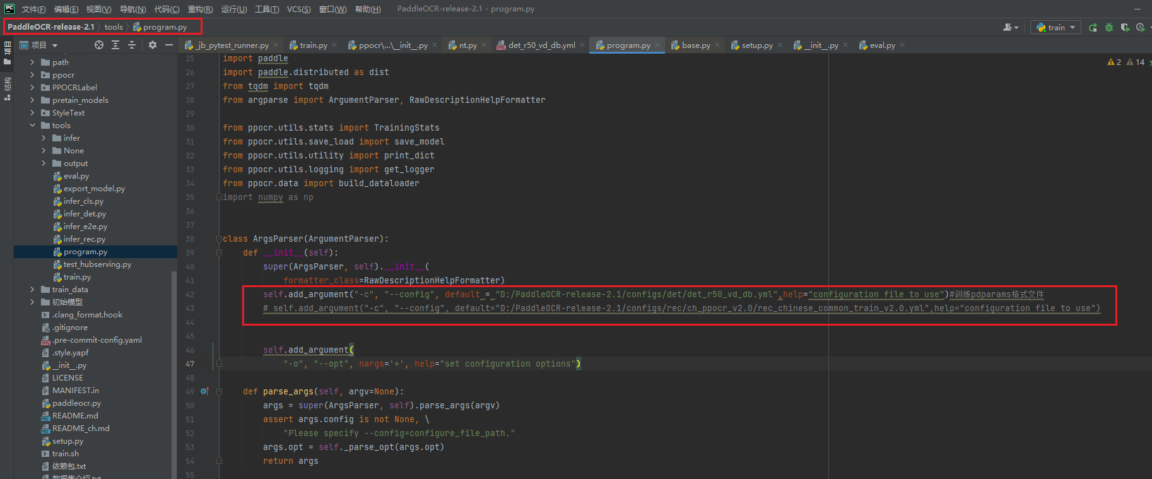
Task: Switch to the eval.py editor tab
Action: (x=882, y=45)
